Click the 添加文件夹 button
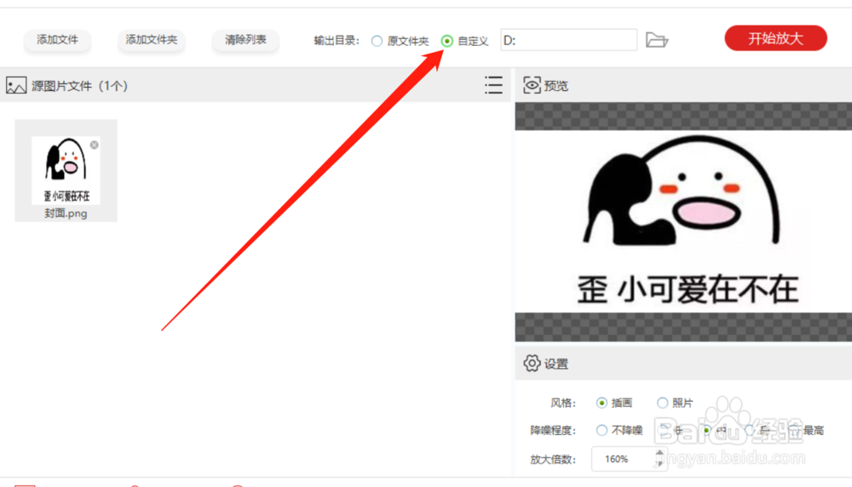The image size is (852, 487). tap(151, 40)
